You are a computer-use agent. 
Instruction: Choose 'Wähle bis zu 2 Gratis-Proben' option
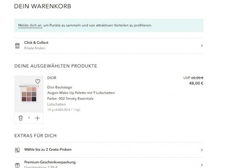click(x=48, y=150)
